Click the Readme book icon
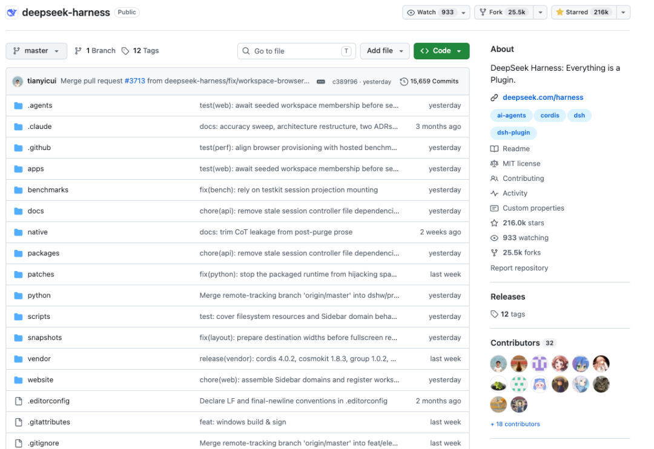The height and width of the screenshot is (449, 654). click(494, 149)
